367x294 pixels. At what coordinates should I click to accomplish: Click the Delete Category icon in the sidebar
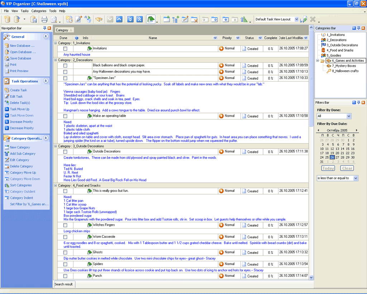point(7,166)
